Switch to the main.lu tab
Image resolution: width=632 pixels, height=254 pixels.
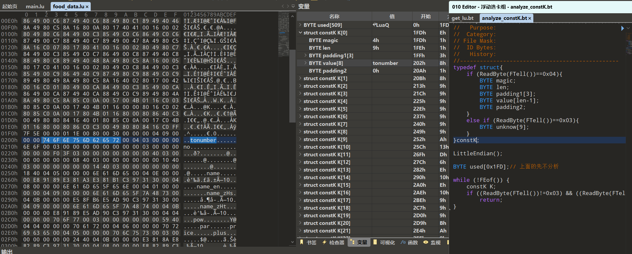click(x=35, y=6)
